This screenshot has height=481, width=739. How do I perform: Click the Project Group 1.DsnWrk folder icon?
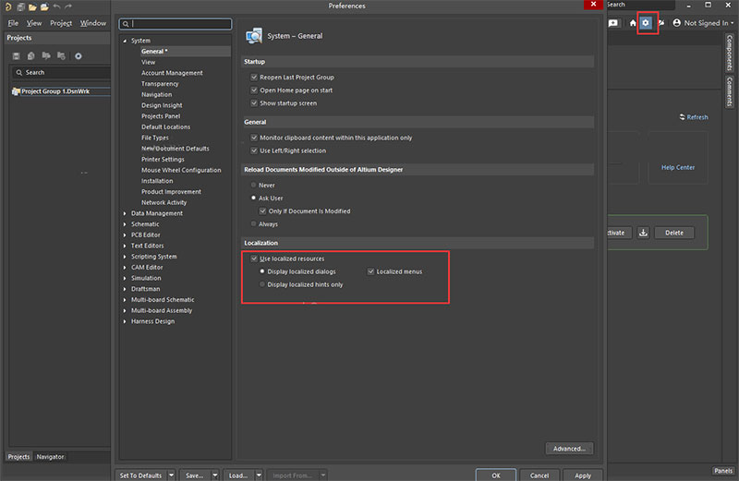click(16, 91)
